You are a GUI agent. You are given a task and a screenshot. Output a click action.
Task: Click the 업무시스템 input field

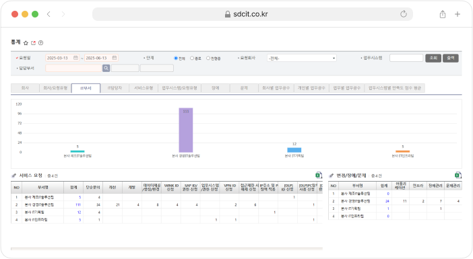tap(406, 58)
